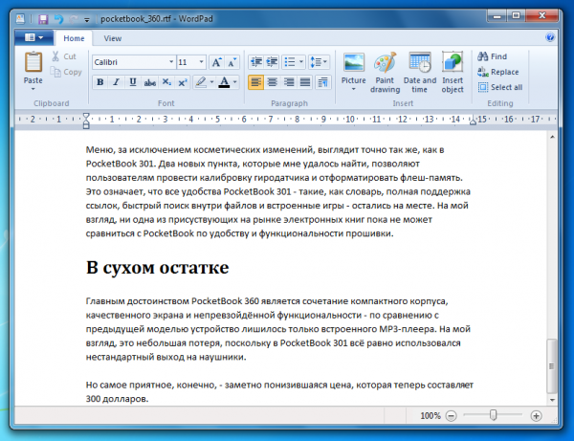This screenshot has height=441, width=574.
Task: Click Find in Editing group
Action: (x=492, y=56)
